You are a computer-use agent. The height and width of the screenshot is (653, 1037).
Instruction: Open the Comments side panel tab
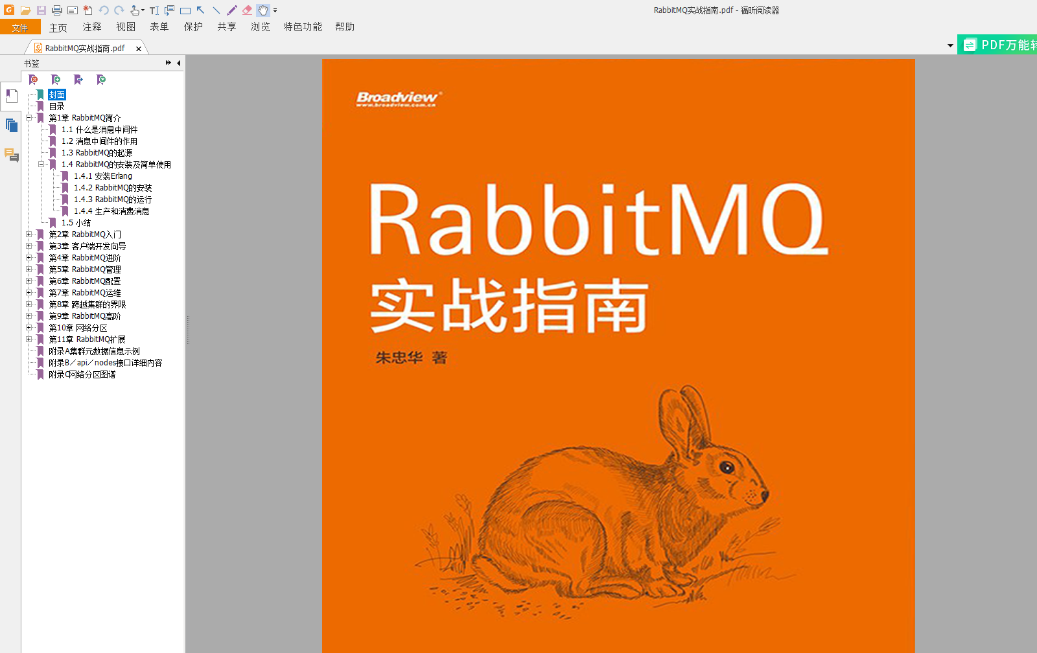tap(11, 155)
